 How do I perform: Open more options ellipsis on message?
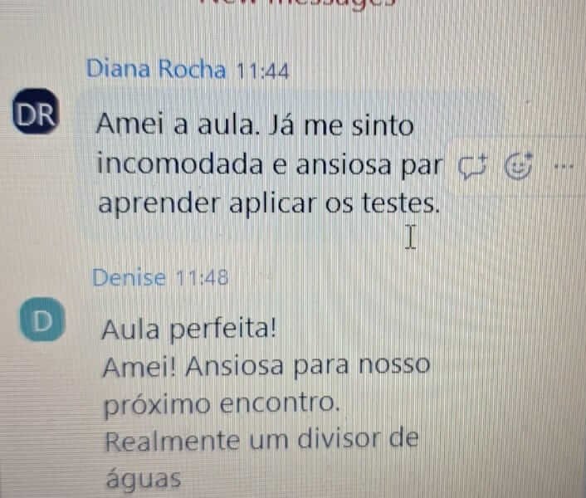[x=564, y=166]
